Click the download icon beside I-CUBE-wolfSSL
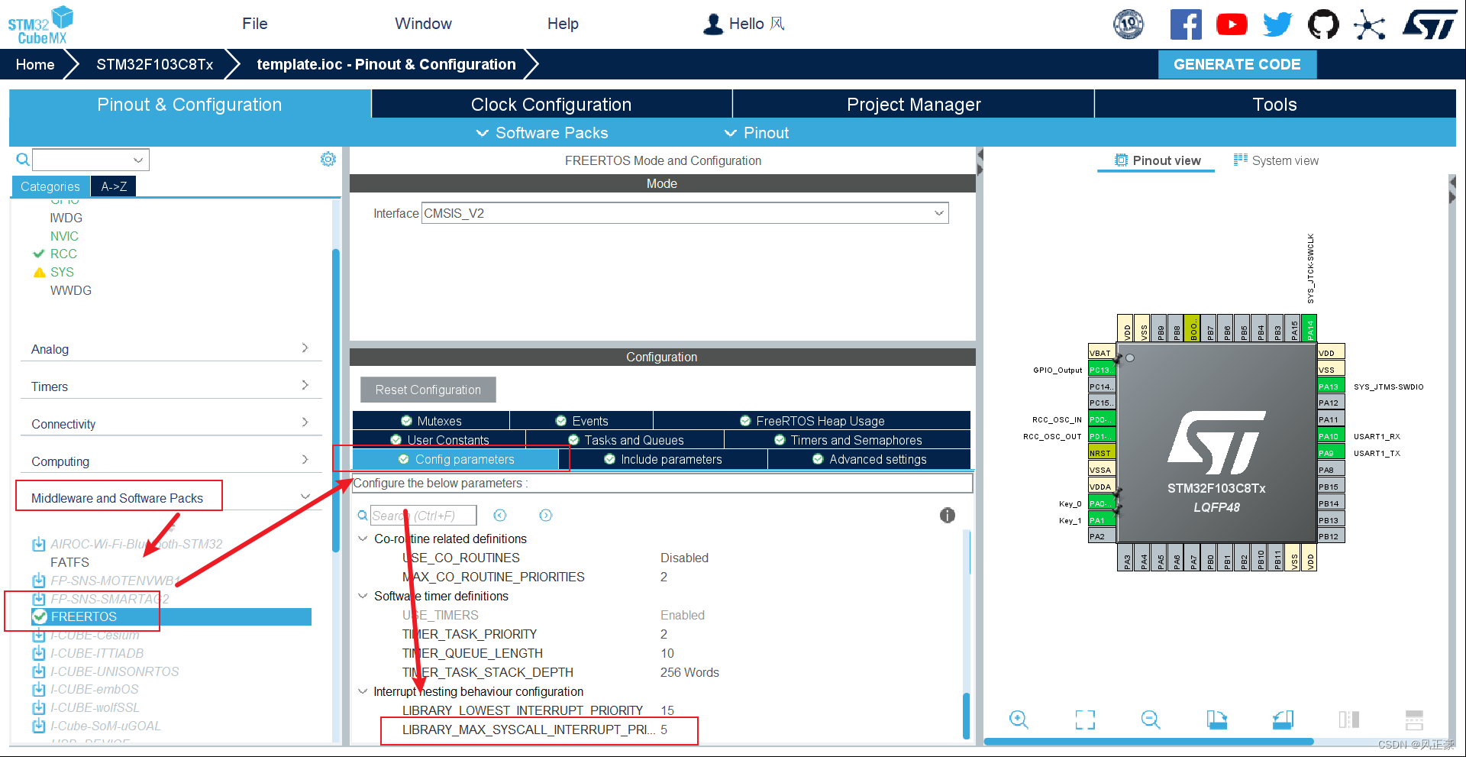 click(x=38, y=707)
